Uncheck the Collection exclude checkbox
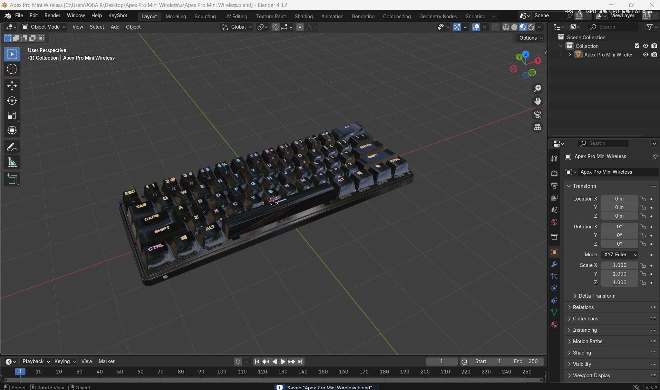The image size is (660, 390). [x=637, y=46]
